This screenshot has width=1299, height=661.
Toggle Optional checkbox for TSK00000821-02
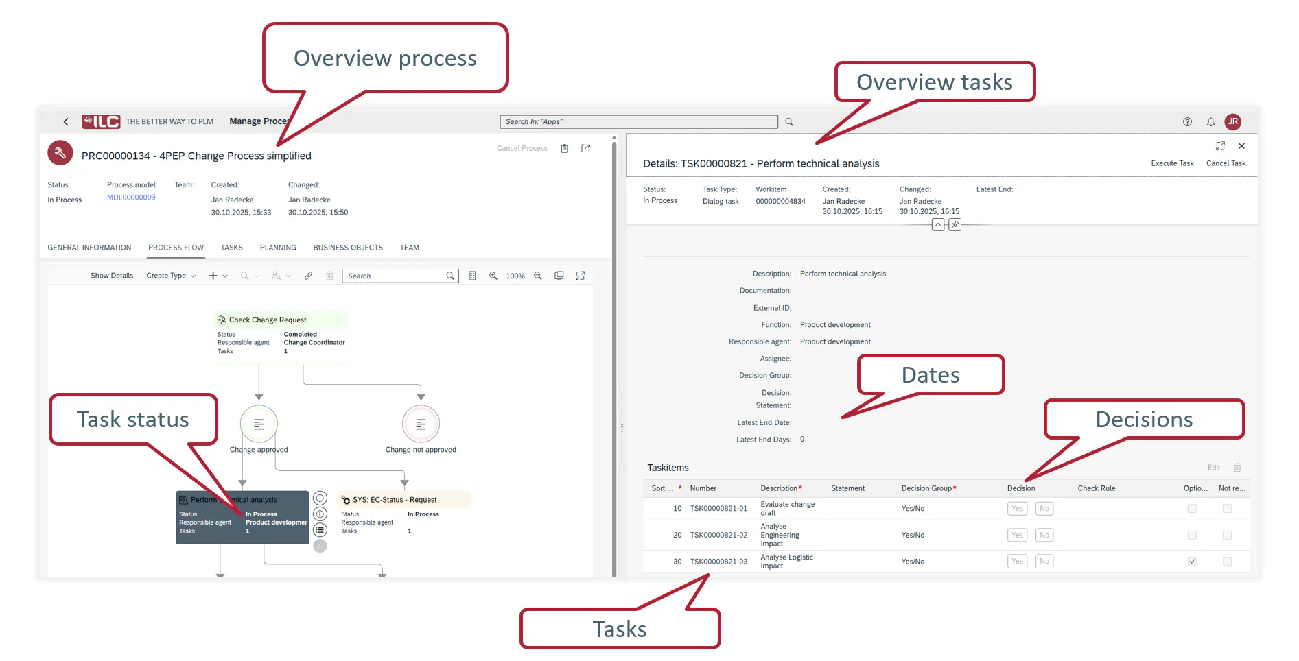click(1192, 535)
